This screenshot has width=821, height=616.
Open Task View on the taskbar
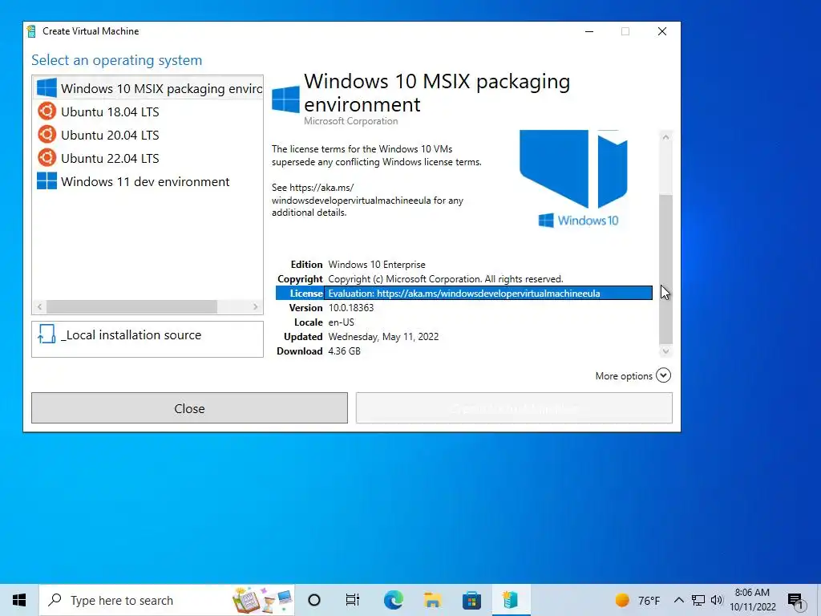(353, 600)
